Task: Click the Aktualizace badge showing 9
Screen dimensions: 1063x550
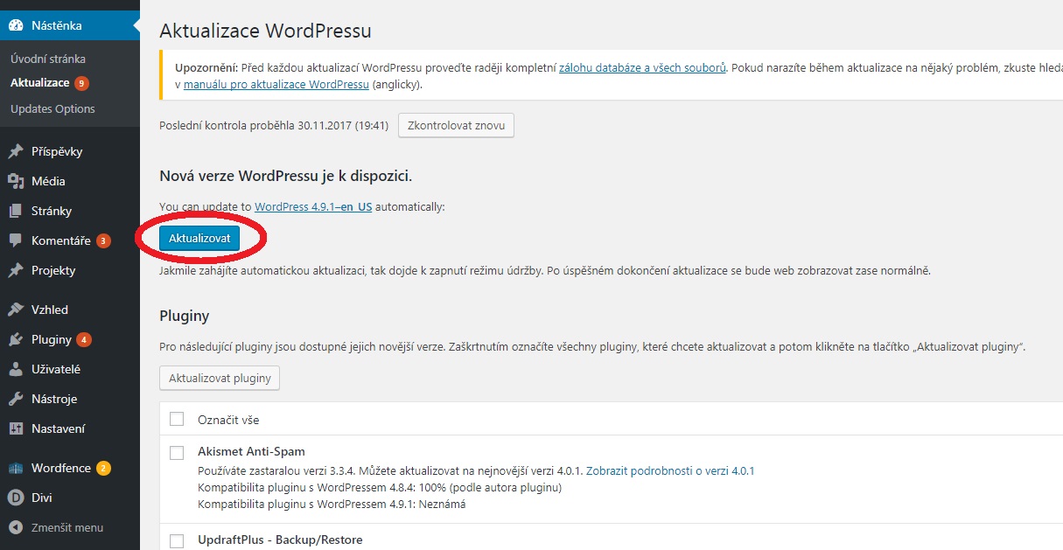Action: (81, 83)
